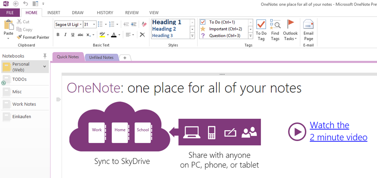The image size is (377, 178).
Task: Switch to the INSERT ribbon tab
Action: pyautogui.click(x=54, y=13)
